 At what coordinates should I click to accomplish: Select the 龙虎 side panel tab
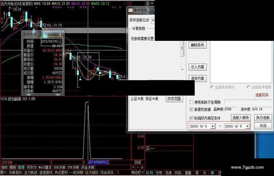pos(169,173)
